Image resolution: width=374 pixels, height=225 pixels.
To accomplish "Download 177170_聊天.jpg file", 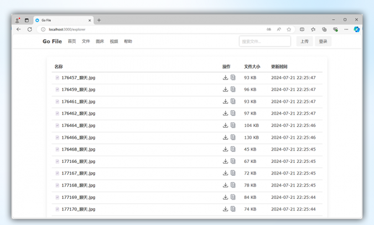I will click(x=225, y=209).
